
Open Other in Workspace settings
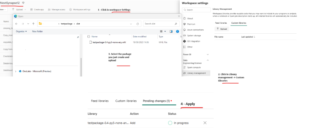pyautogui.click(x=188, y=47)
